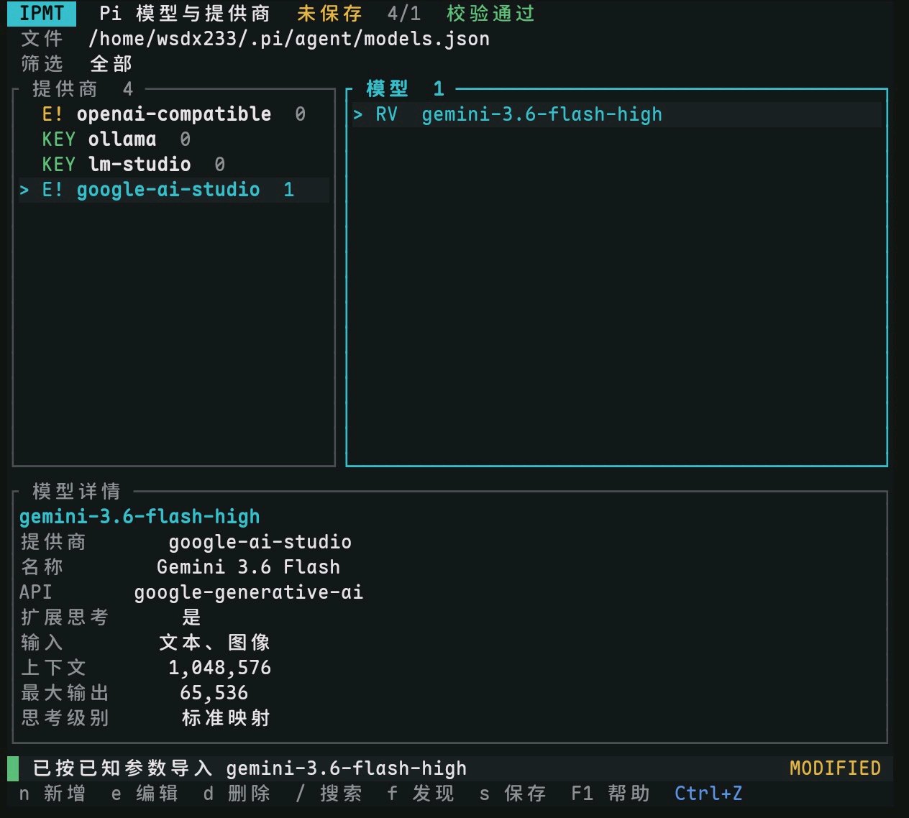Select the google-ai-studio provider row

click(174, 190)
